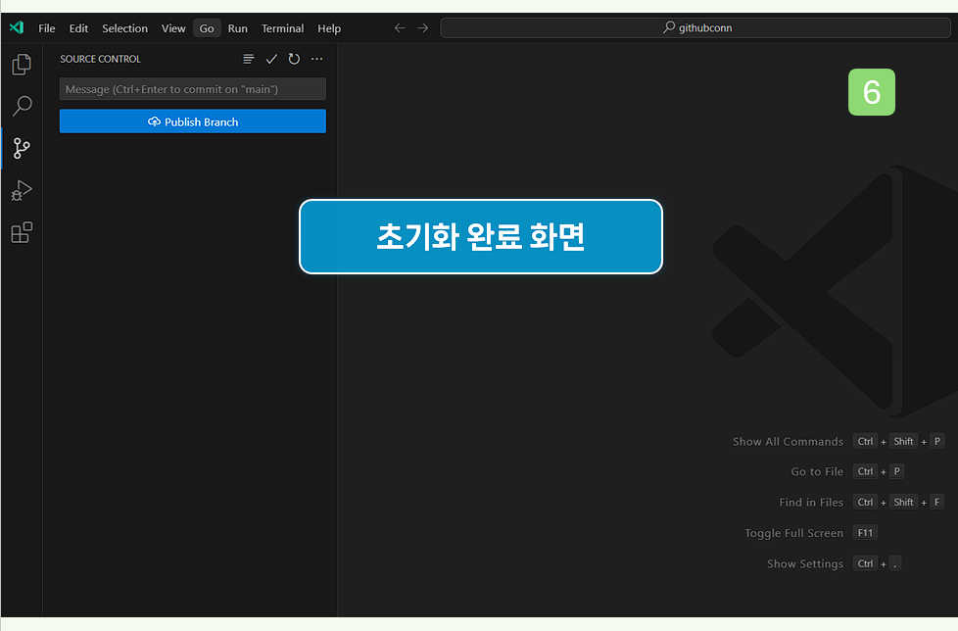
Task: Open the More Actions menu in Source Control
Action: pos(316,59)
